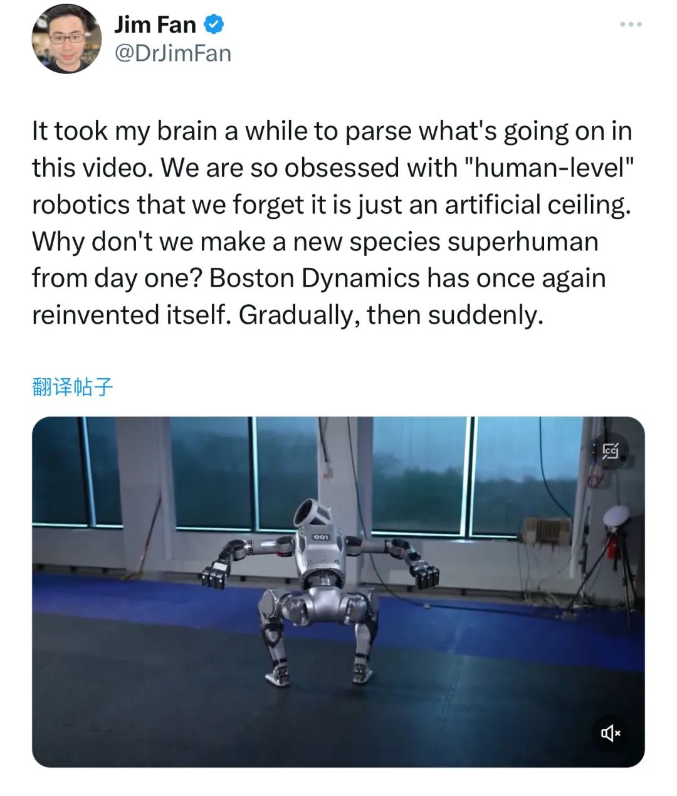Click the phrase "Gradually, then suddenly"
677x796 pixels.
tap(389, 315)
